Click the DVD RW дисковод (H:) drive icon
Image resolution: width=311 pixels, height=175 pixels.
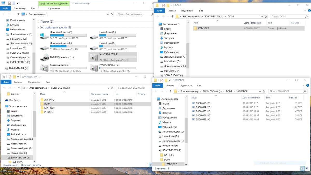pyautogui.click(x=44, y=57)
